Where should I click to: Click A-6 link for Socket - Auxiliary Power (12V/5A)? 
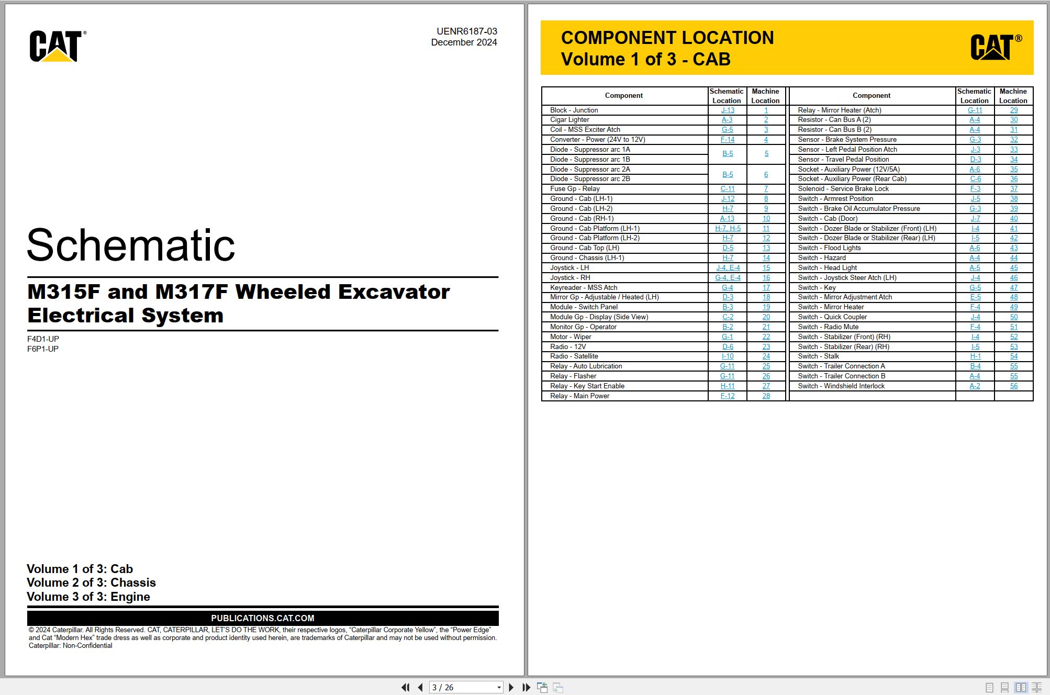click(975, 170)
